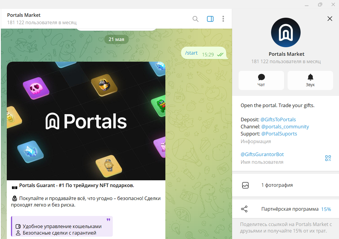Image resolution: width=339 pixels, height=239 pixels.
Task: Click the blue crystal gift tile in banner
Action: [30, 151]
